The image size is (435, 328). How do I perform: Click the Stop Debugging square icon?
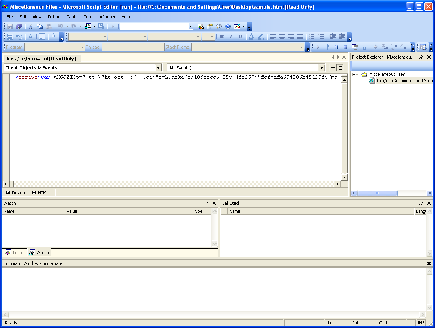click(x=345, y=47)
